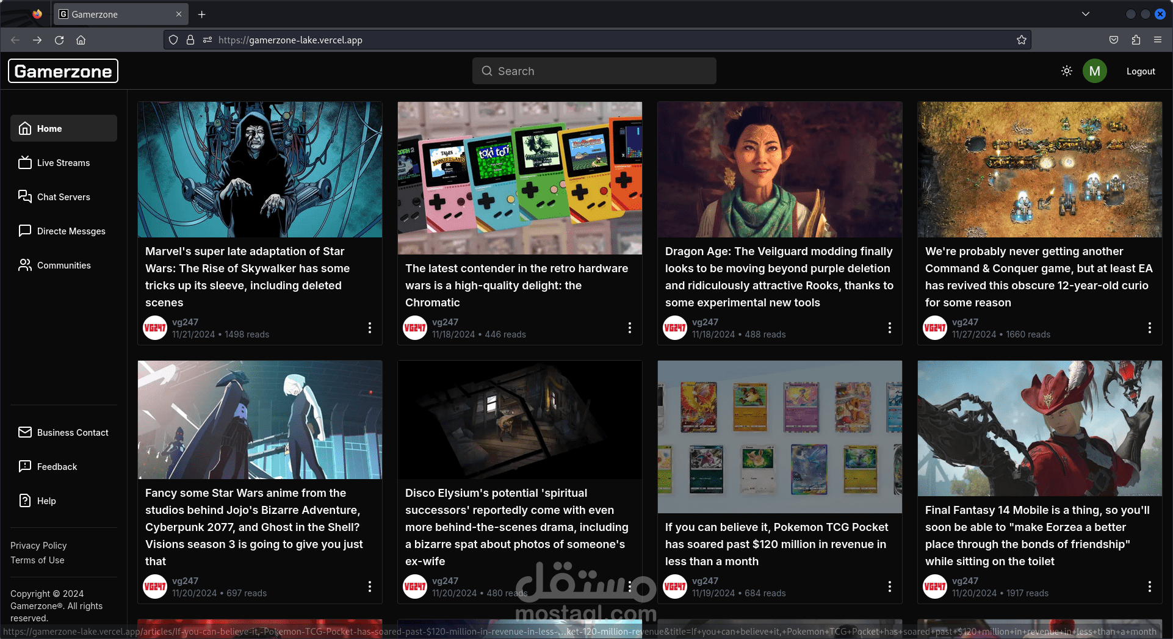This screenshot has width=1173, height=639.
Task: Open Live Streams TV icon
Action: 25,162
